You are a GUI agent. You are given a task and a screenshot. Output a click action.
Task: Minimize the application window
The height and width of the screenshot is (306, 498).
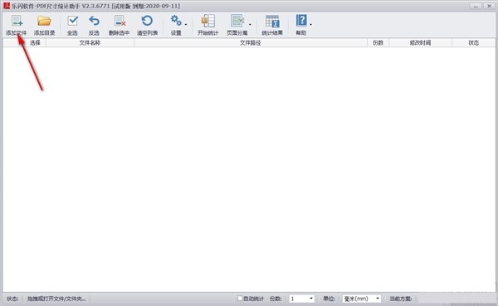pos(476,6)
